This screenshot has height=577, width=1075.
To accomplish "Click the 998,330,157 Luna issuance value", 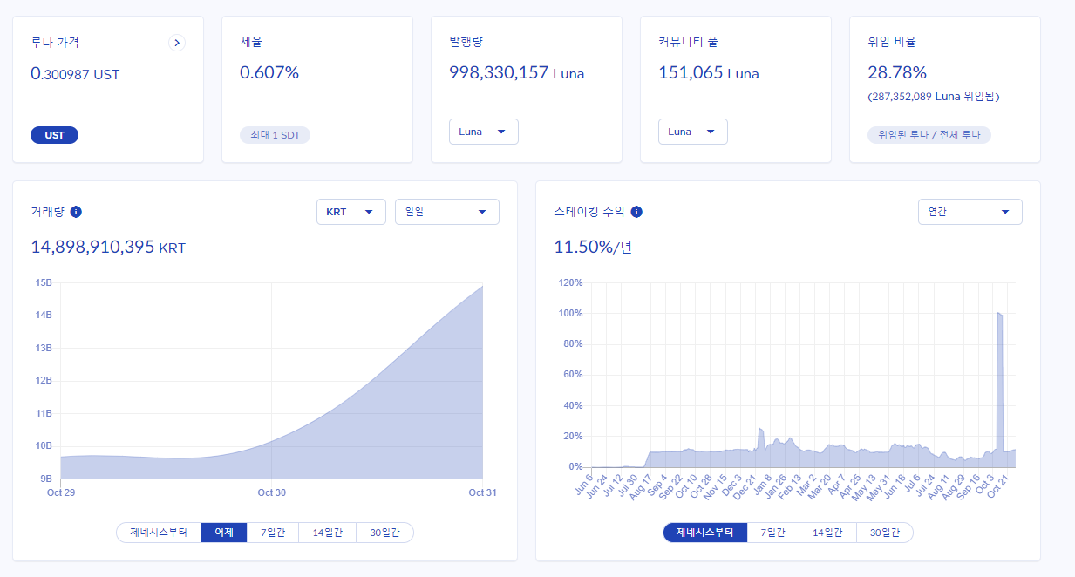I will coord(517,73).
